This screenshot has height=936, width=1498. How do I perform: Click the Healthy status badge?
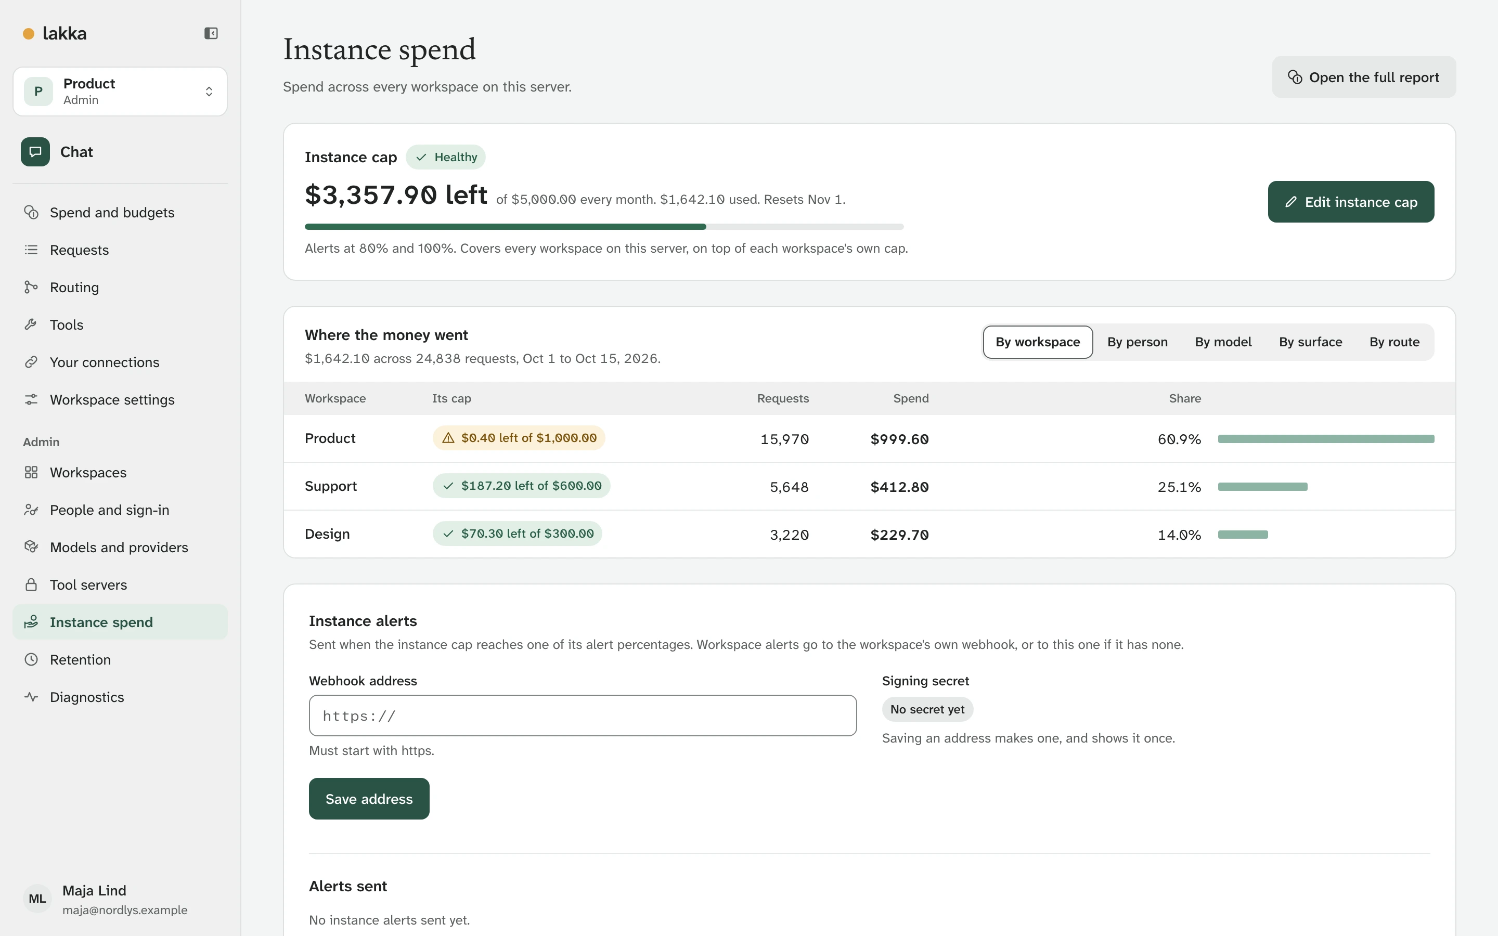coord(446,157)
